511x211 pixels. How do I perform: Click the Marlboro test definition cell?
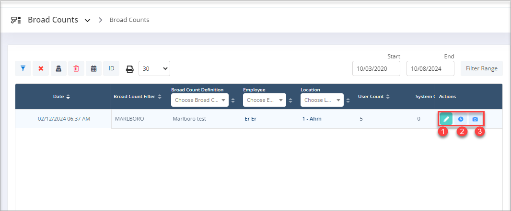189,119
